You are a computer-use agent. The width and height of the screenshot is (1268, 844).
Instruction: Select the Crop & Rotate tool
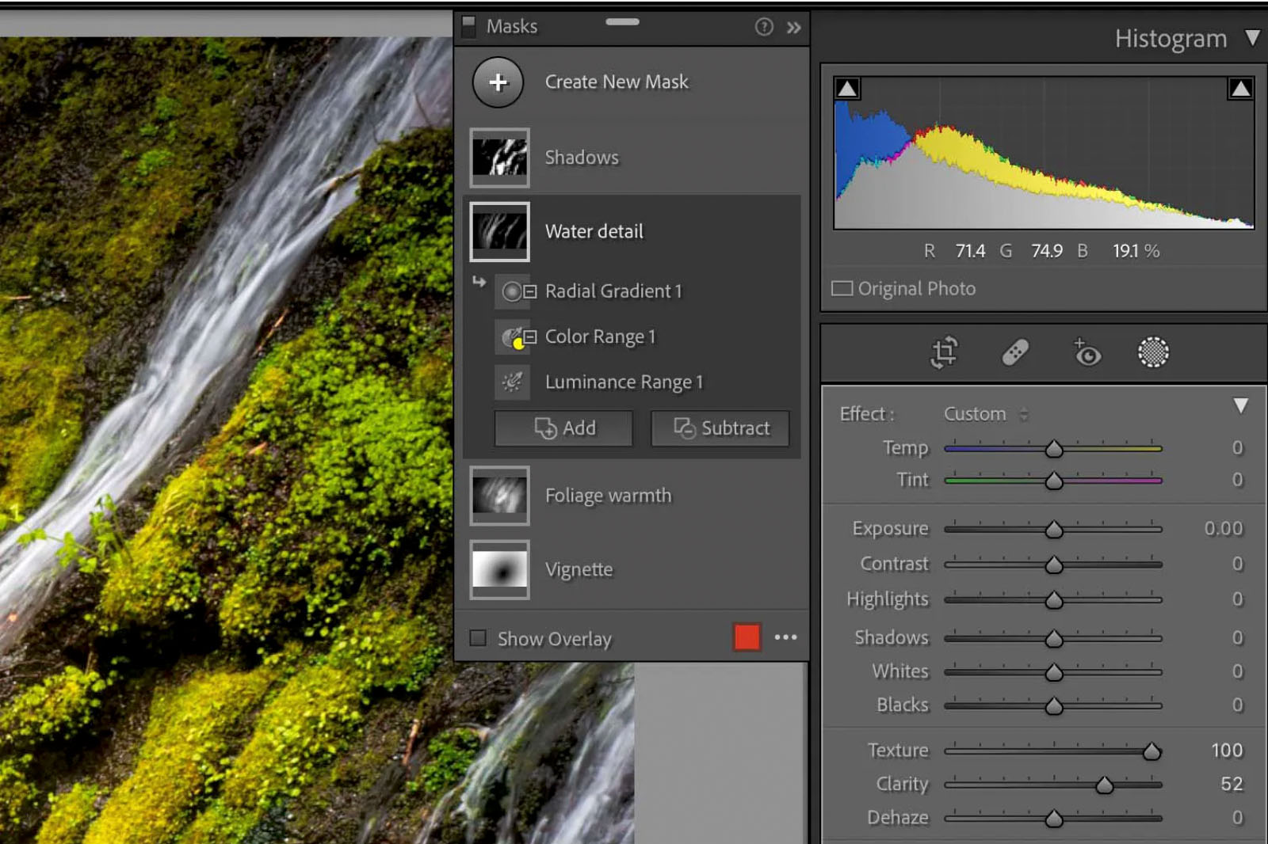(x=943, y=352)
